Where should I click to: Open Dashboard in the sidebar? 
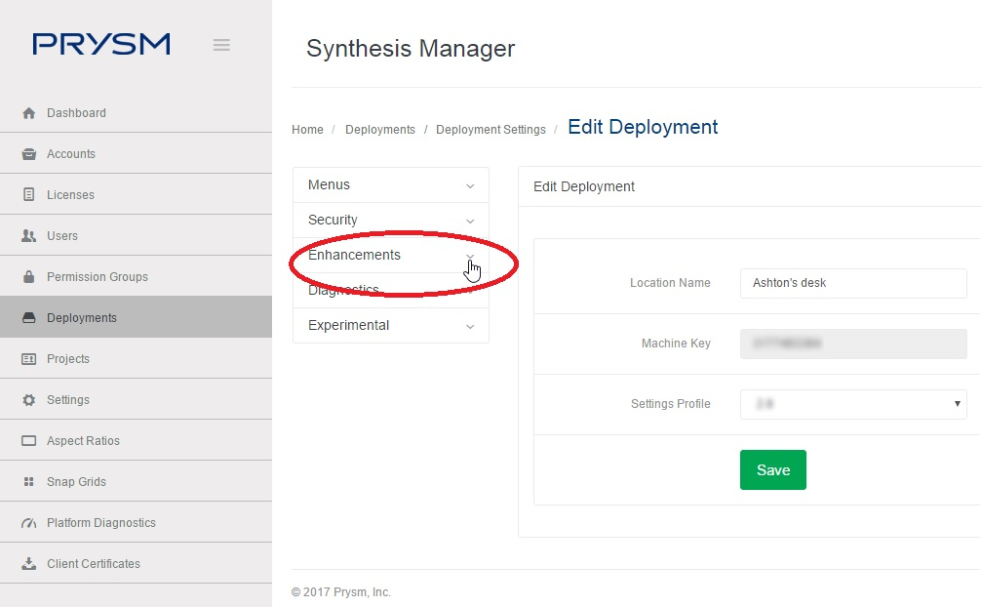pos(136,113)
